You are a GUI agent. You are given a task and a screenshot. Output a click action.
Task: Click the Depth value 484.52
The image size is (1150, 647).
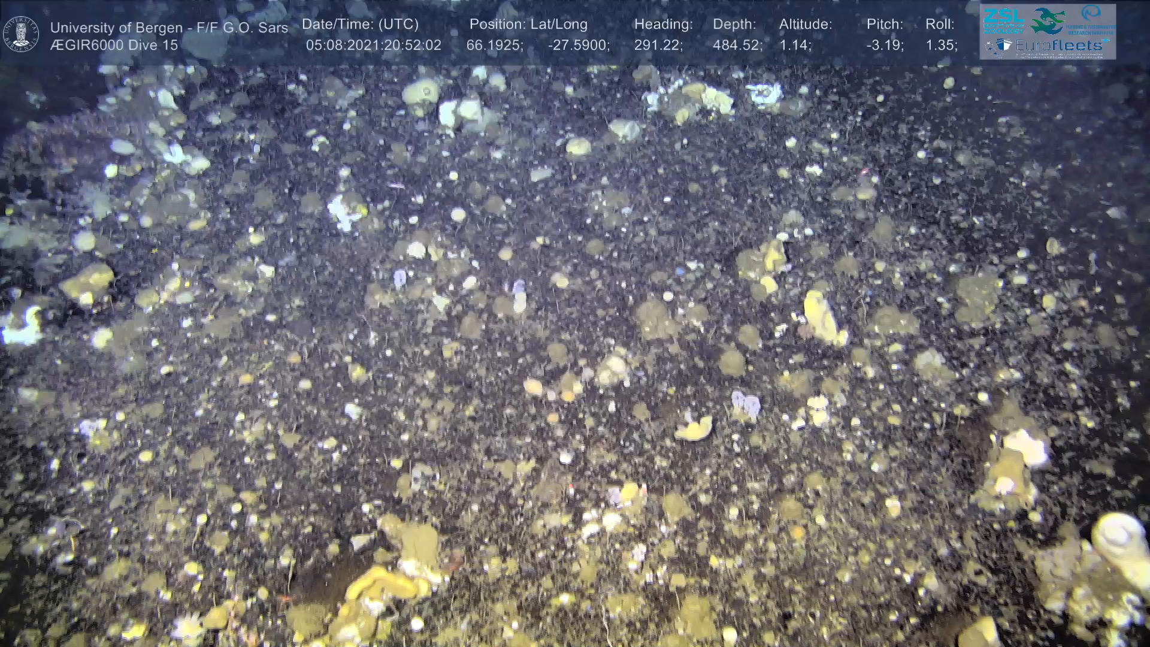point(737,46)
